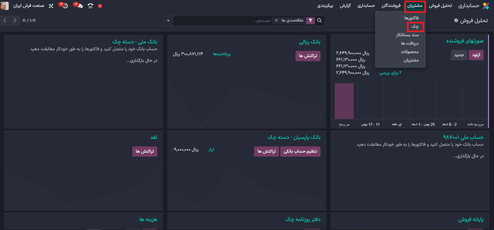Open the activities clock icon
Screen dimensions: 494x230
pos(65,6)
